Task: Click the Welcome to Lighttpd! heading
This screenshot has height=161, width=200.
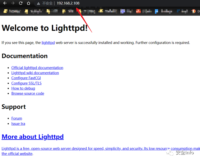Action: pyautogui.click(x=45, y=28)
